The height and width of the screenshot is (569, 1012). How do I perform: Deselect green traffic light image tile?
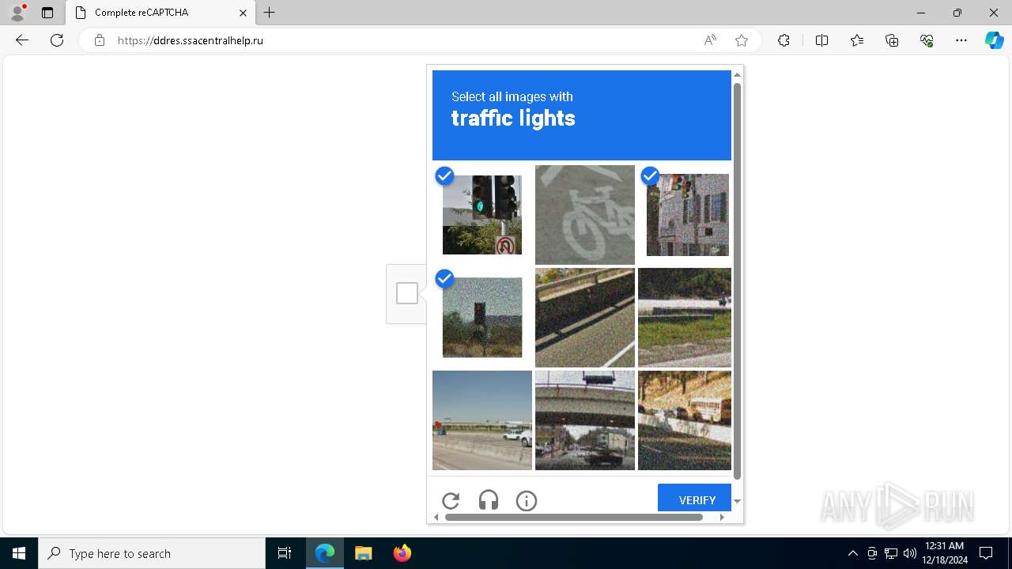482,215
